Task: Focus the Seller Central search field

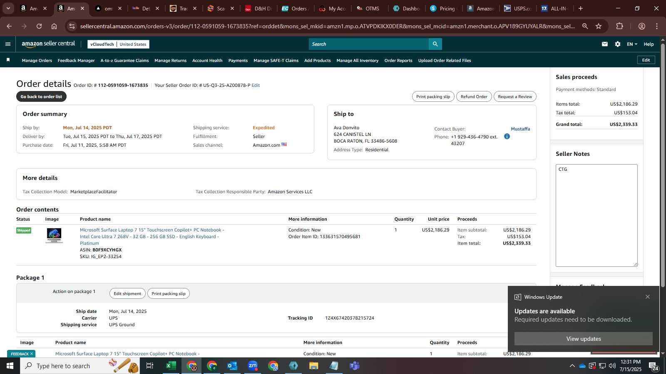Action: pyautogui.click(x=369, y=44)
